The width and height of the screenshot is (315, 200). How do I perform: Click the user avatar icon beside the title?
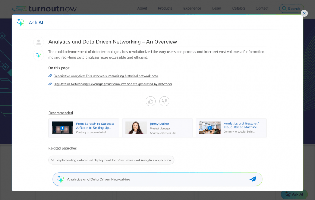[x=39, y=42]
